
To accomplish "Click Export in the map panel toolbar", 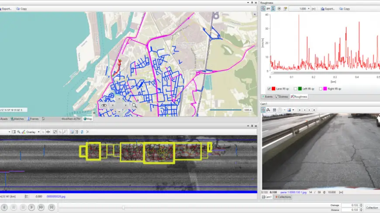I will 6,9.
